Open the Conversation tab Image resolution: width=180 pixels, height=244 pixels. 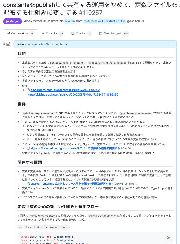(21, 33)
